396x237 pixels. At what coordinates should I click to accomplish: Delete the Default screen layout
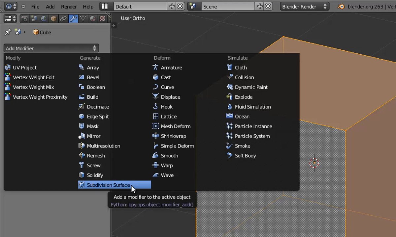click(180, 6)
